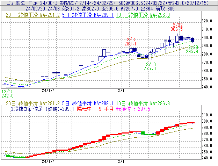Select the 5日 終値平滑 legend in lower chart
218x166 pixels.
point(88,103)
